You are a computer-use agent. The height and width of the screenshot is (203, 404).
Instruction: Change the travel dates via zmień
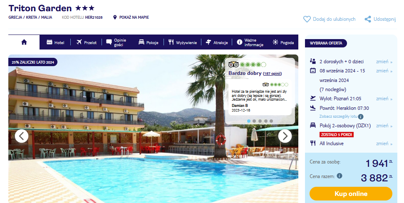384,71
